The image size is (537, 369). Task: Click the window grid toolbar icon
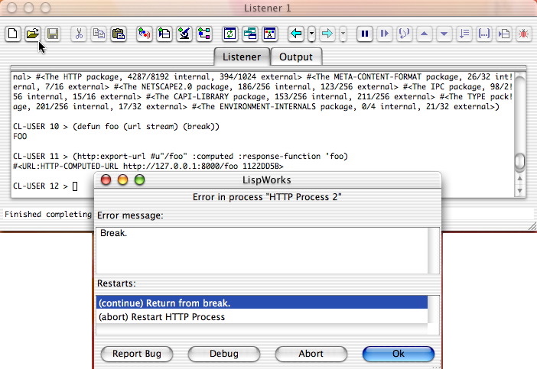(270, 34)
